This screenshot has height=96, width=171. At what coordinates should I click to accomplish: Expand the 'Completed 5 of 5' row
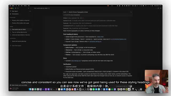coord(90,26)
